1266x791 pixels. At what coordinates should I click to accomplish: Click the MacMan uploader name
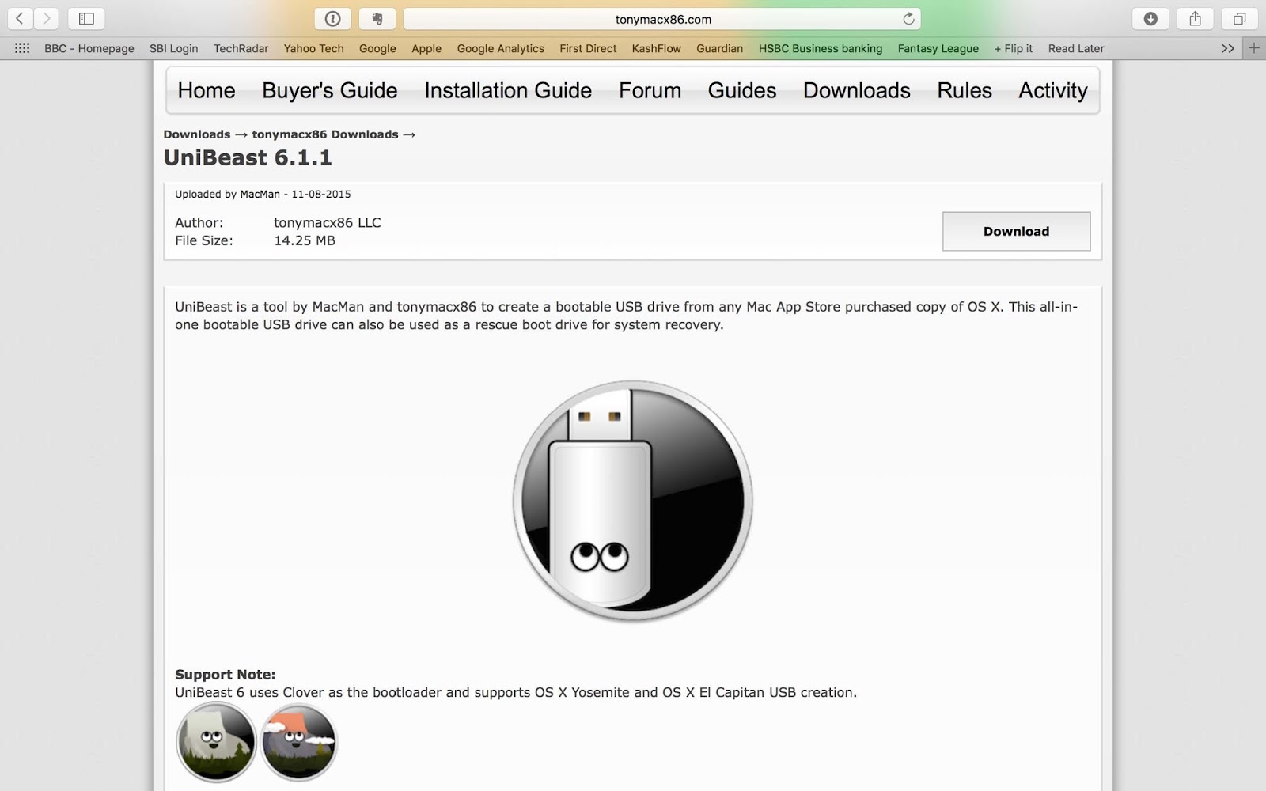[x=260, y=194]
